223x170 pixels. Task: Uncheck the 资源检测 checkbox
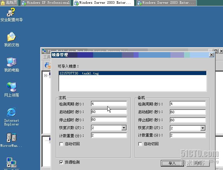[x=61, y=162]
